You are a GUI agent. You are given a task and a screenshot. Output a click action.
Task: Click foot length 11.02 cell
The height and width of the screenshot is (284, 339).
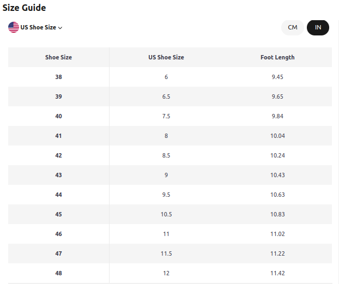(277, 234)
